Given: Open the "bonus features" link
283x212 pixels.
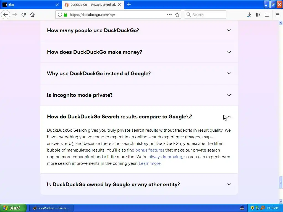Looking at the screenshot, I should coord(150,150).
